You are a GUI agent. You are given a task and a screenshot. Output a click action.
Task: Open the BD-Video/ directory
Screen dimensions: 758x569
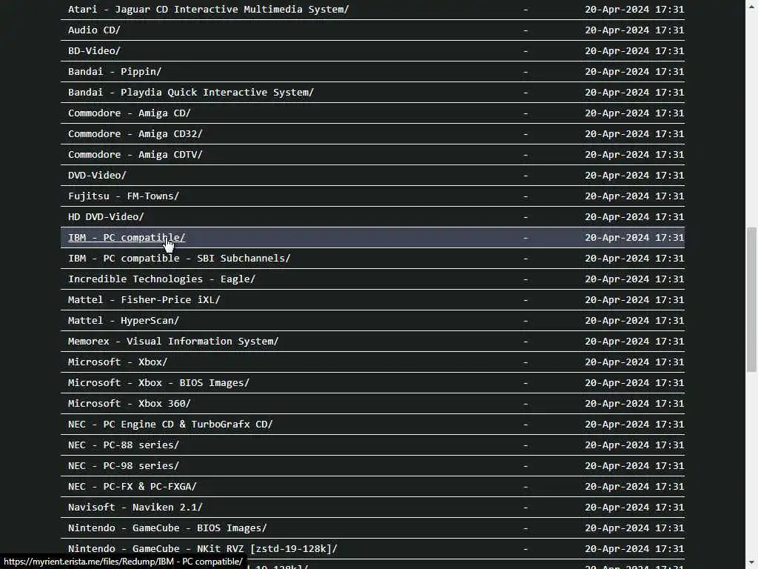[x=94, y=51]
